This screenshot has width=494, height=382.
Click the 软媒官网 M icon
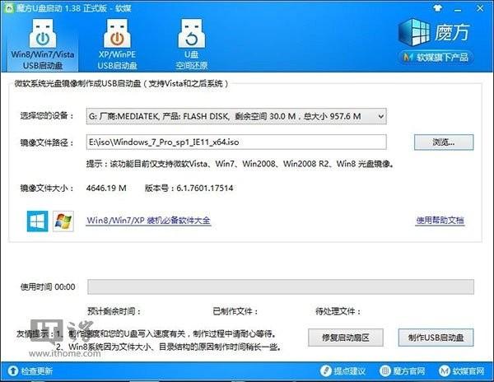(x=445, y=371)
